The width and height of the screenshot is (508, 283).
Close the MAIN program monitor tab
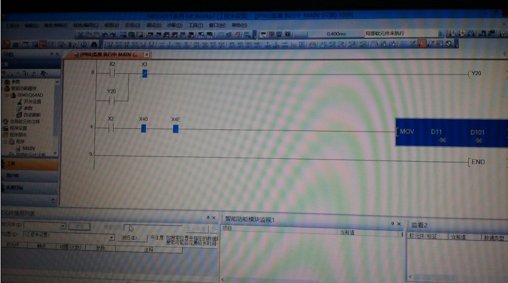click(147, 55)
